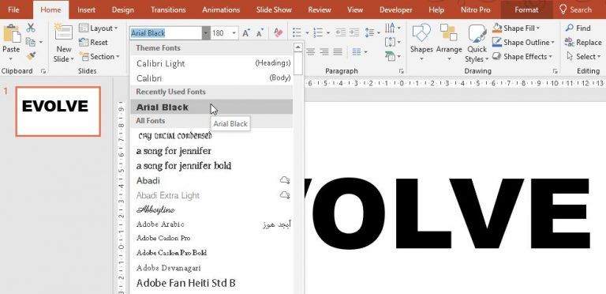Click the Increase List Level icon
This screenshot has height=294, width=606.
(354, 33)
